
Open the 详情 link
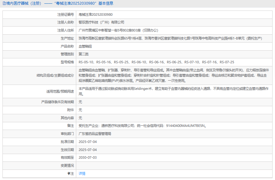82,174
